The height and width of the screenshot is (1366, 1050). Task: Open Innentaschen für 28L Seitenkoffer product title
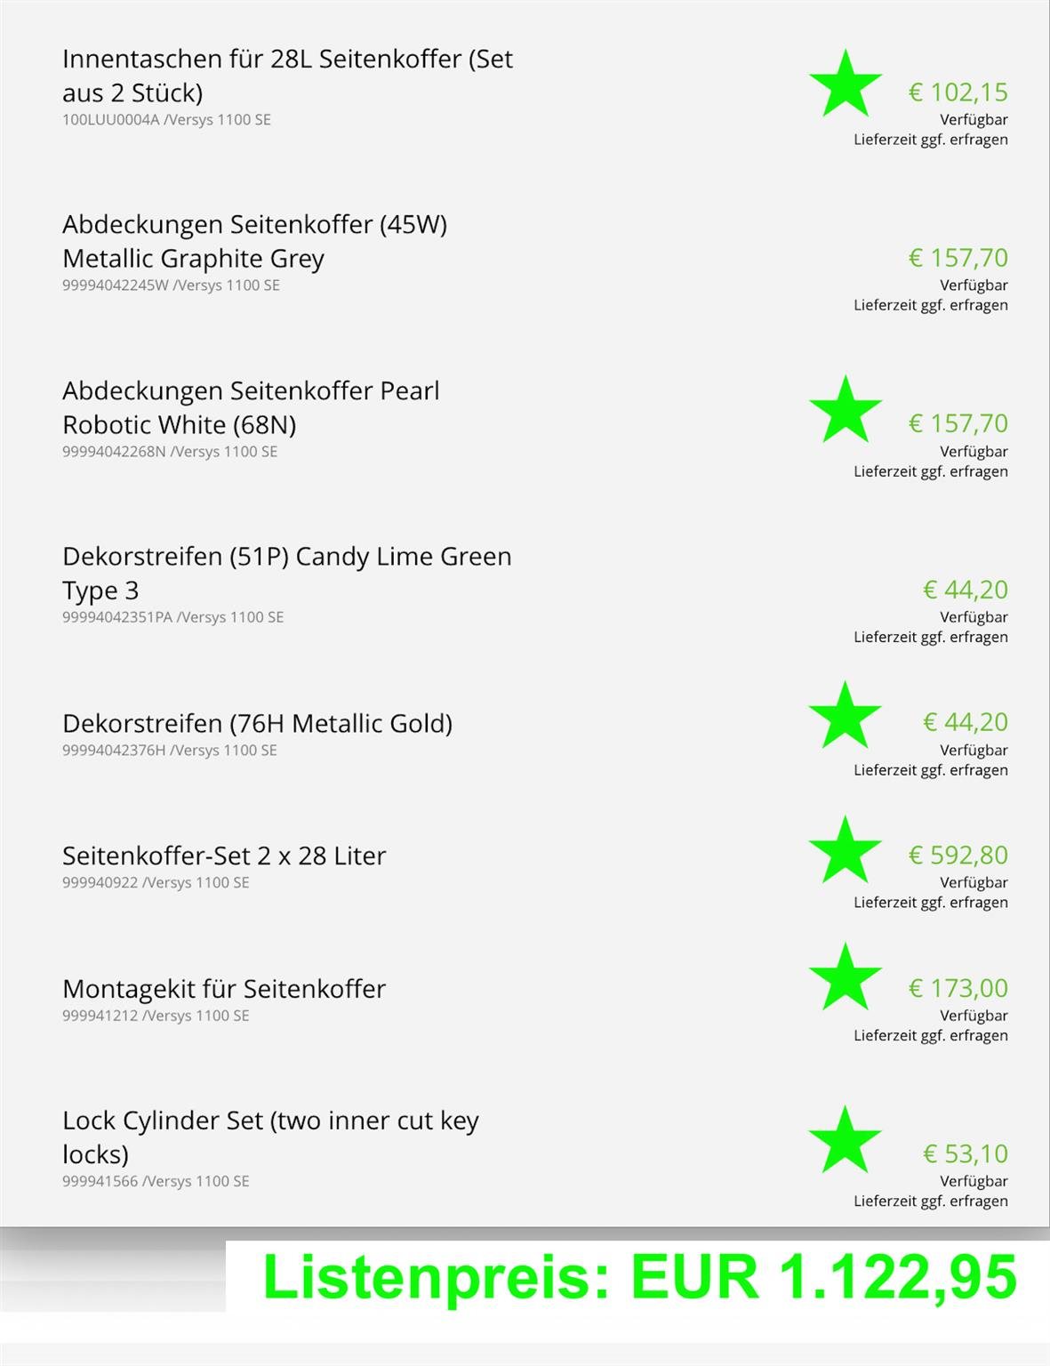[287, 76]
